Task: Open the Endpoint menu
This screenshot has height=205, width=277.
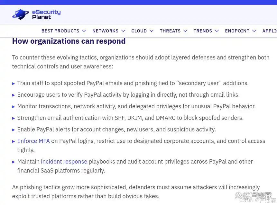Action: click(x=237, y=31)
